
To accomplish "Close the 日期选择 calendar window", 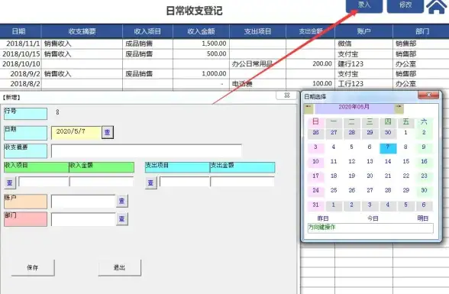I will 428,95.
